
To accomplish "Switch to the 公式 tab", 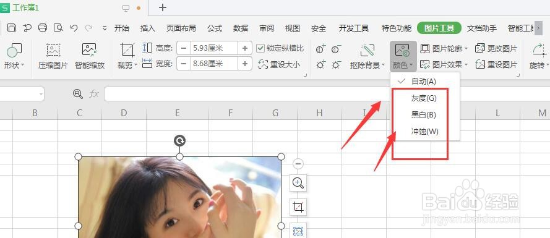I will point(214,28).
